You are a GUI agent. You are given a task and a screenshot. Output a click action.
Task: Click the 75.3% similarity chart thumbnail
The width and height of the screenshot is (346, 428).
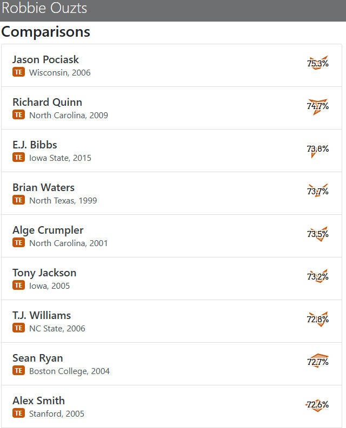point(318,64)
